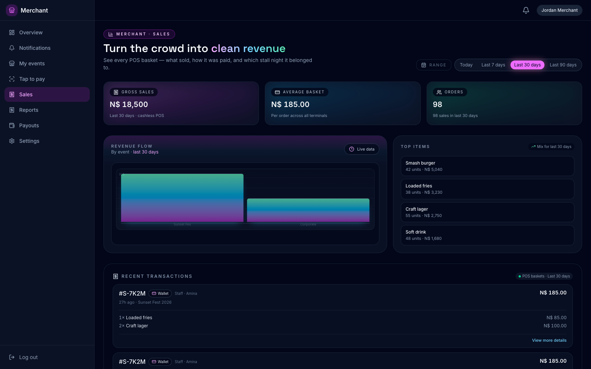Click the Gross Sales receipt icon

coord(116,92)
